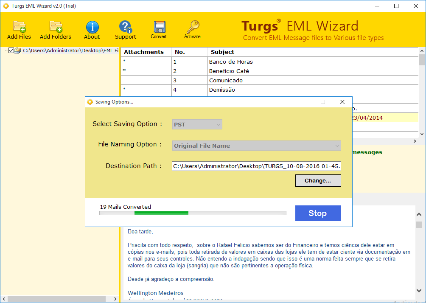Select the C:\Users\Administrator\Desktop\EML tree item
Viewport: 426px width, 303px height.
click(x=70, y=50)
